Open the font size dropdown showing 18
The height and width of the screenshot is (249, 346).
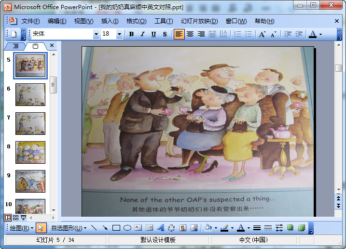119,34
